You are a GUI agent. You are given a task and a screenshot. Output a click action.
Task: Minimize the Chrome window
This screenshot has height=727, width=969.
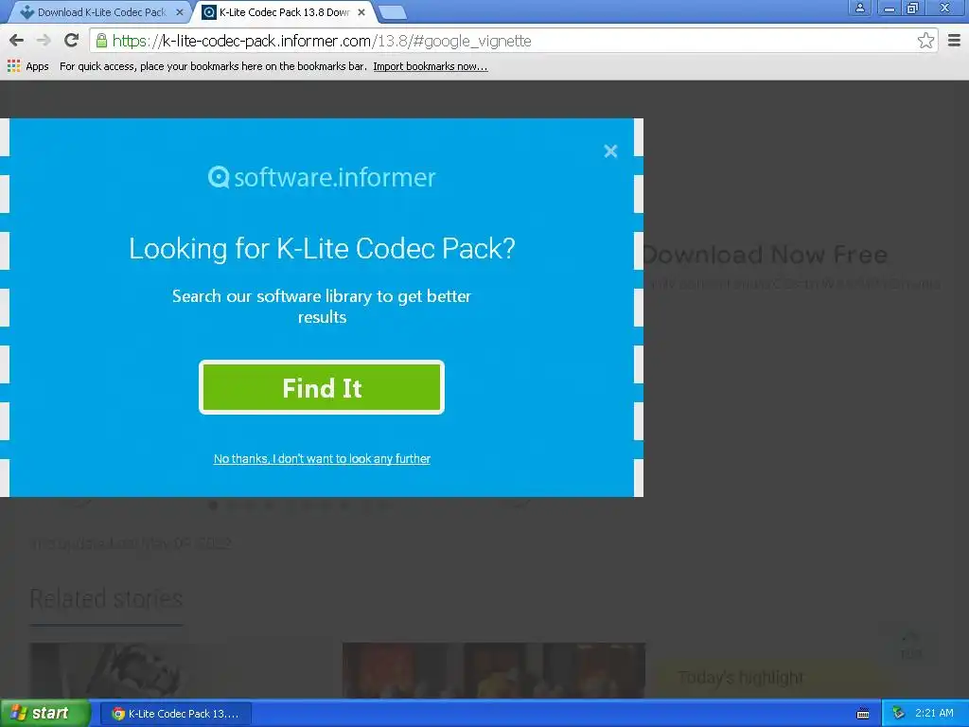(x=890, y=8)
